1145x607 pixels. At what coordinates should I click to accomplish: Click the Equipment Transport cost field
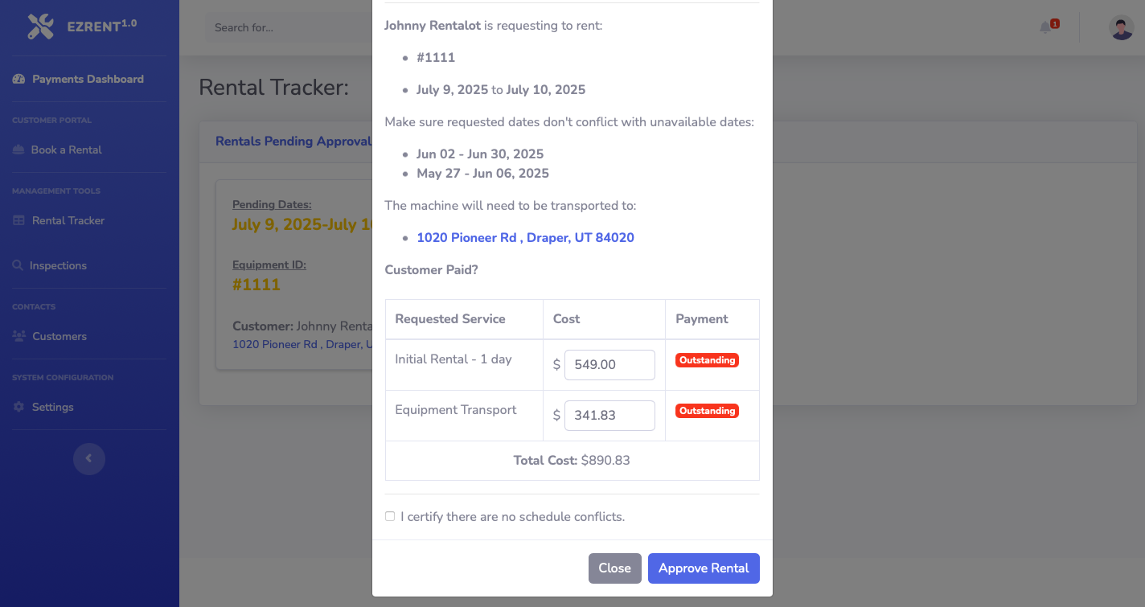click(609, 416)
